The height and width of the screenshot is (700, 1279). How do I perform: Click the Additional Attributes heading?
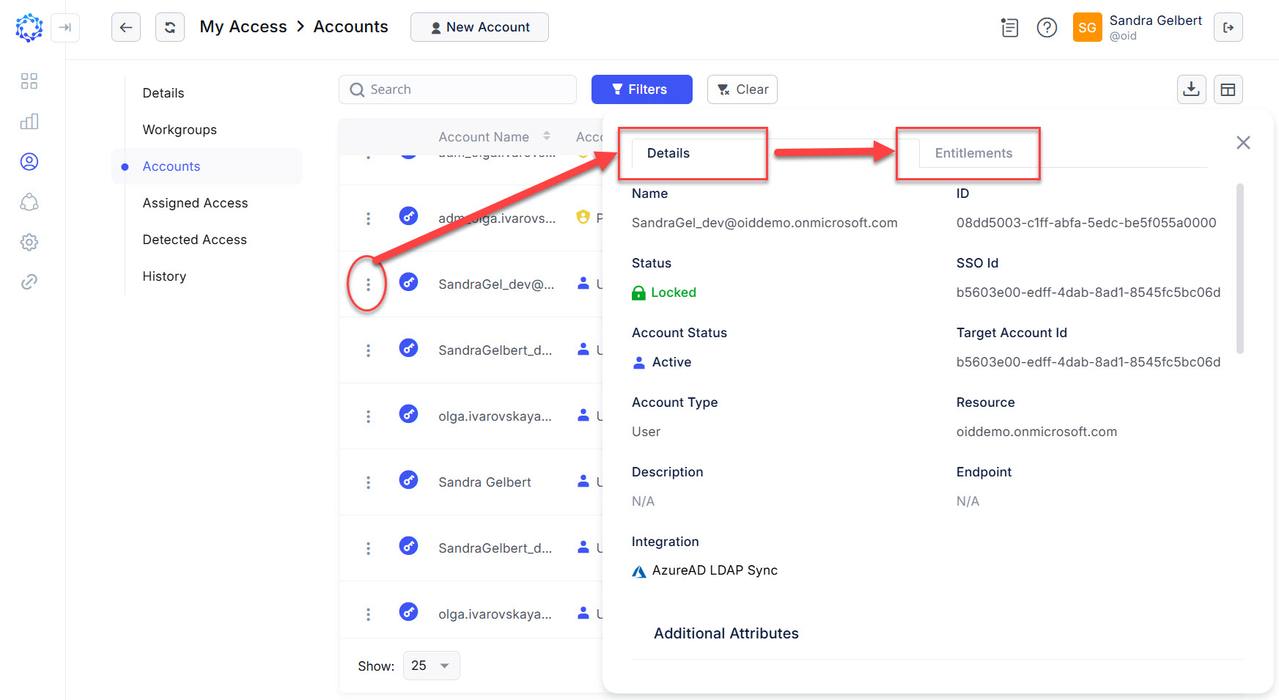(726, 633)
